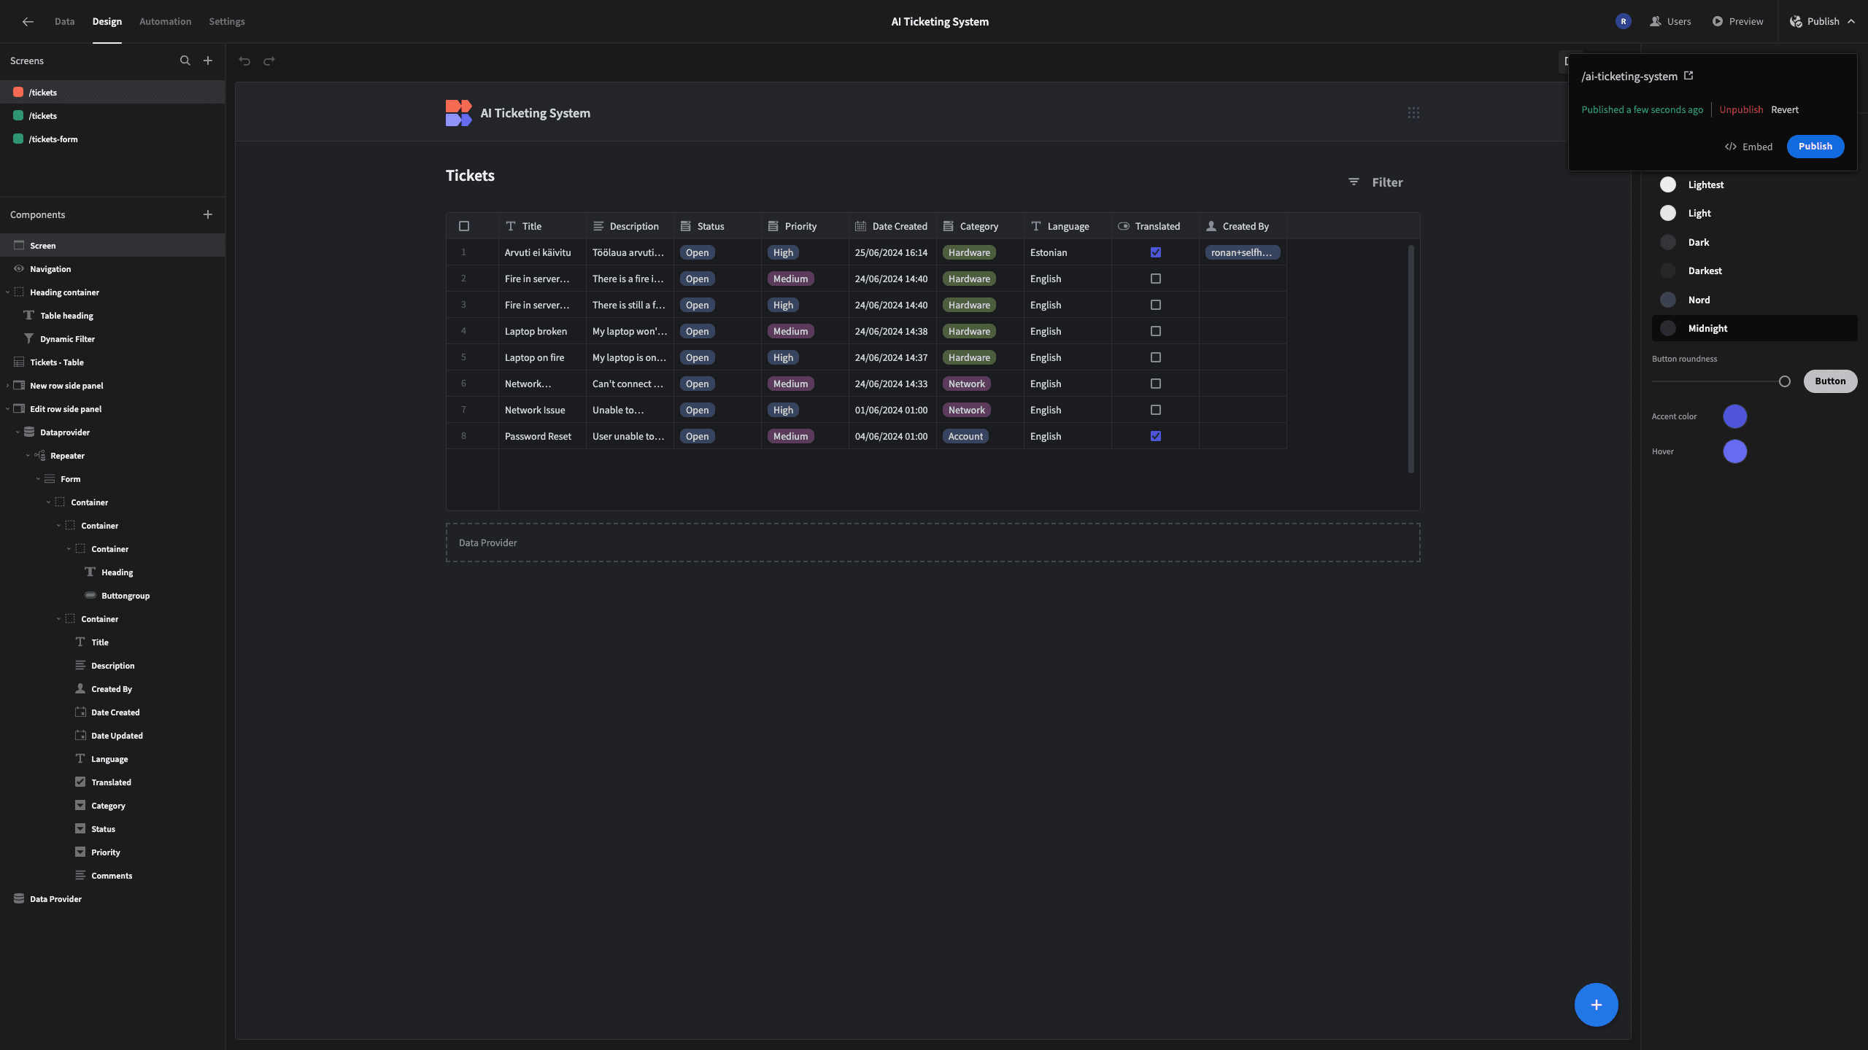Image resolution: width=1868 pixels, height=1050 pixels.
Task: Add a component with plus icon
Action: 208,214
